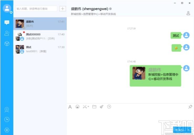Open the font formatting A tool

(70, 107)
